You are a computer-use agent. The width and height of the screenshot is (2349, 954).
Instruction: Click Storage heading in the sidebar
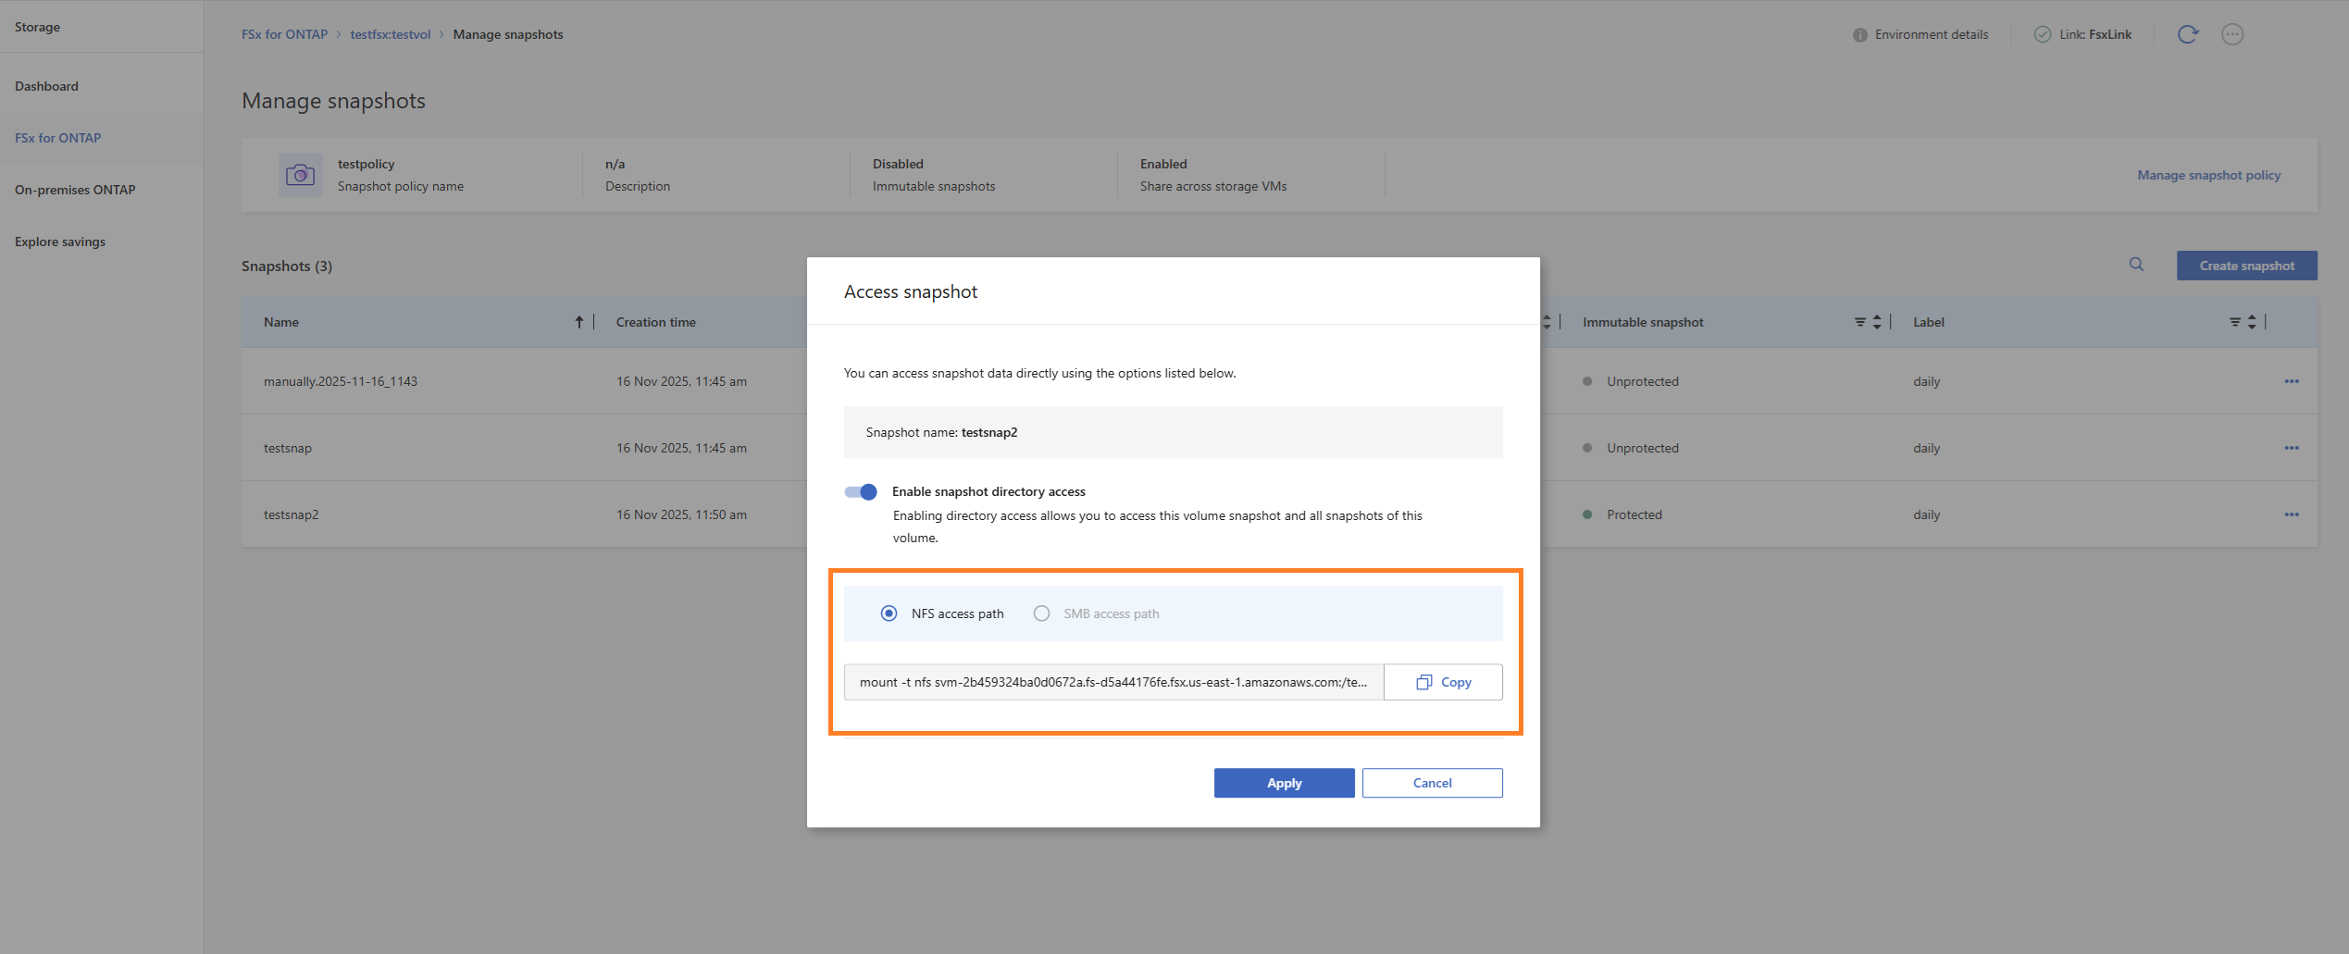click(x=37, y=27)
